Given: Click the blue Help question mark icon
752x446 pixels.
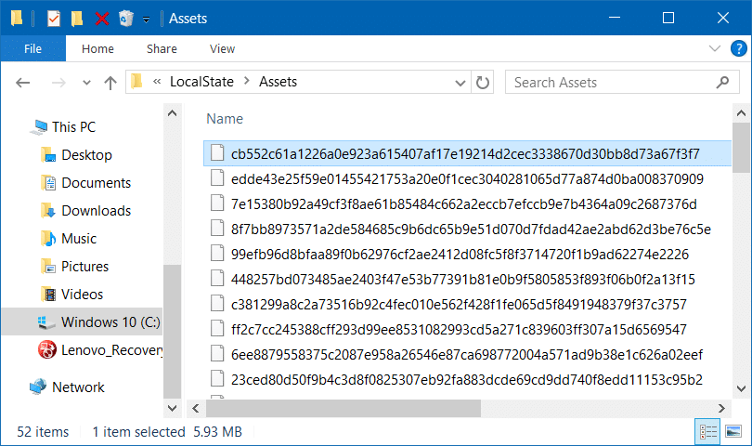Looking at the screenshot, I should (x=739, y=48).
